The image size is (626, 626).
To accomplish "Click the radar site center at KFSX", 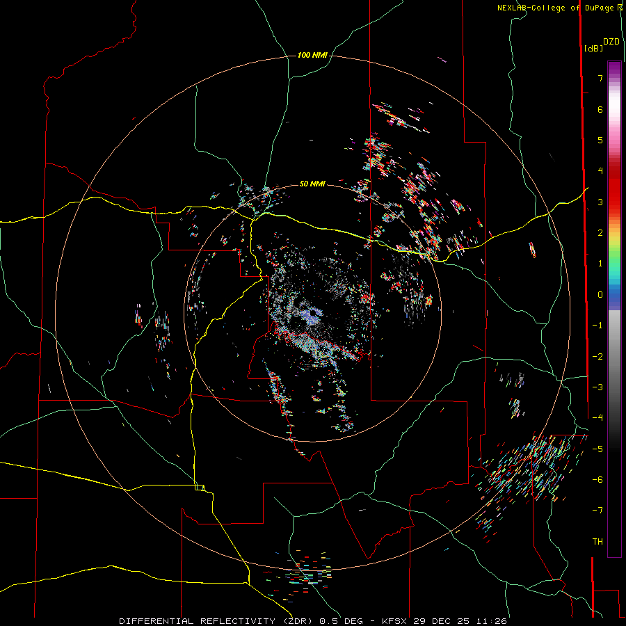I will [312, 314].
